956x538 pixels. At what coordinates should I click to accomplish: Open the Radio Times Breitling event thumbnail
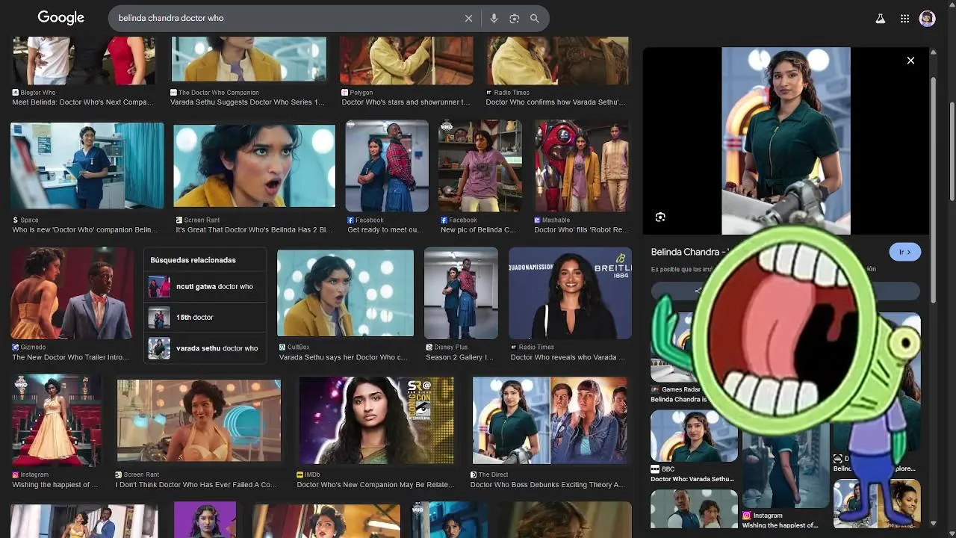(570, 293)
